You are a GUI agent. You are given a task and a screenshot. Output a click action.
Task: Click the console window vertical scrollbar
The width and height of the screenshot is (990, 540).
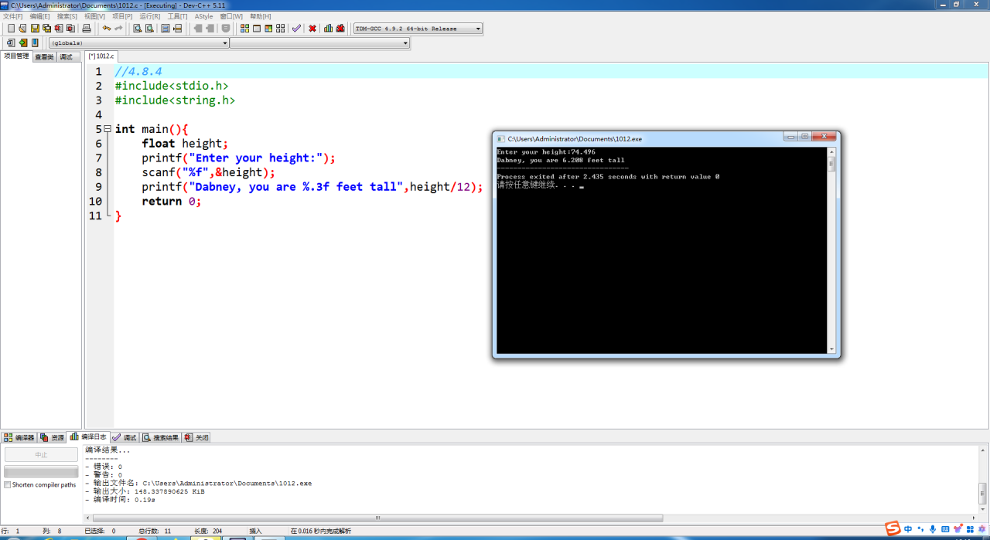pos(831,250)
